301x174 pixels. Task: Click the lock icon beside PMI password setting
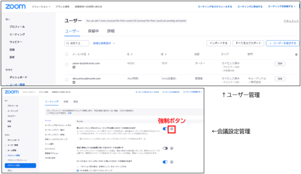(172, 161)
